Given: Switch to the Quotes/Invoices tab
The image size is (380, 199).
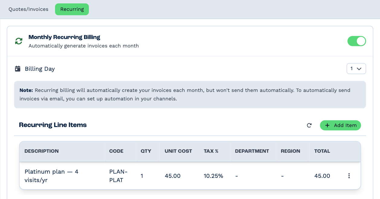Looking at the screenshot, I should coord(28,9).
